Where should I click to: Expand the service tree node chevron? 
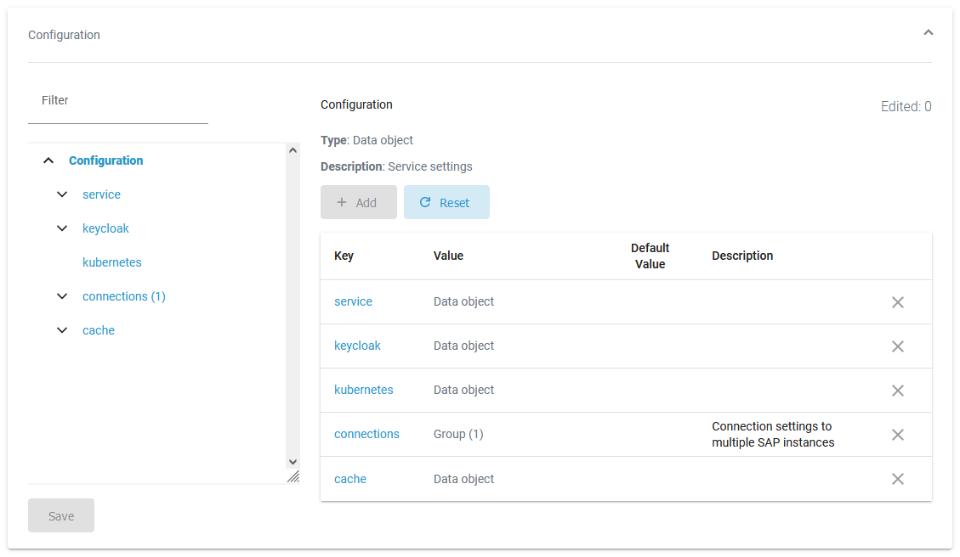[x=62, y=194]
